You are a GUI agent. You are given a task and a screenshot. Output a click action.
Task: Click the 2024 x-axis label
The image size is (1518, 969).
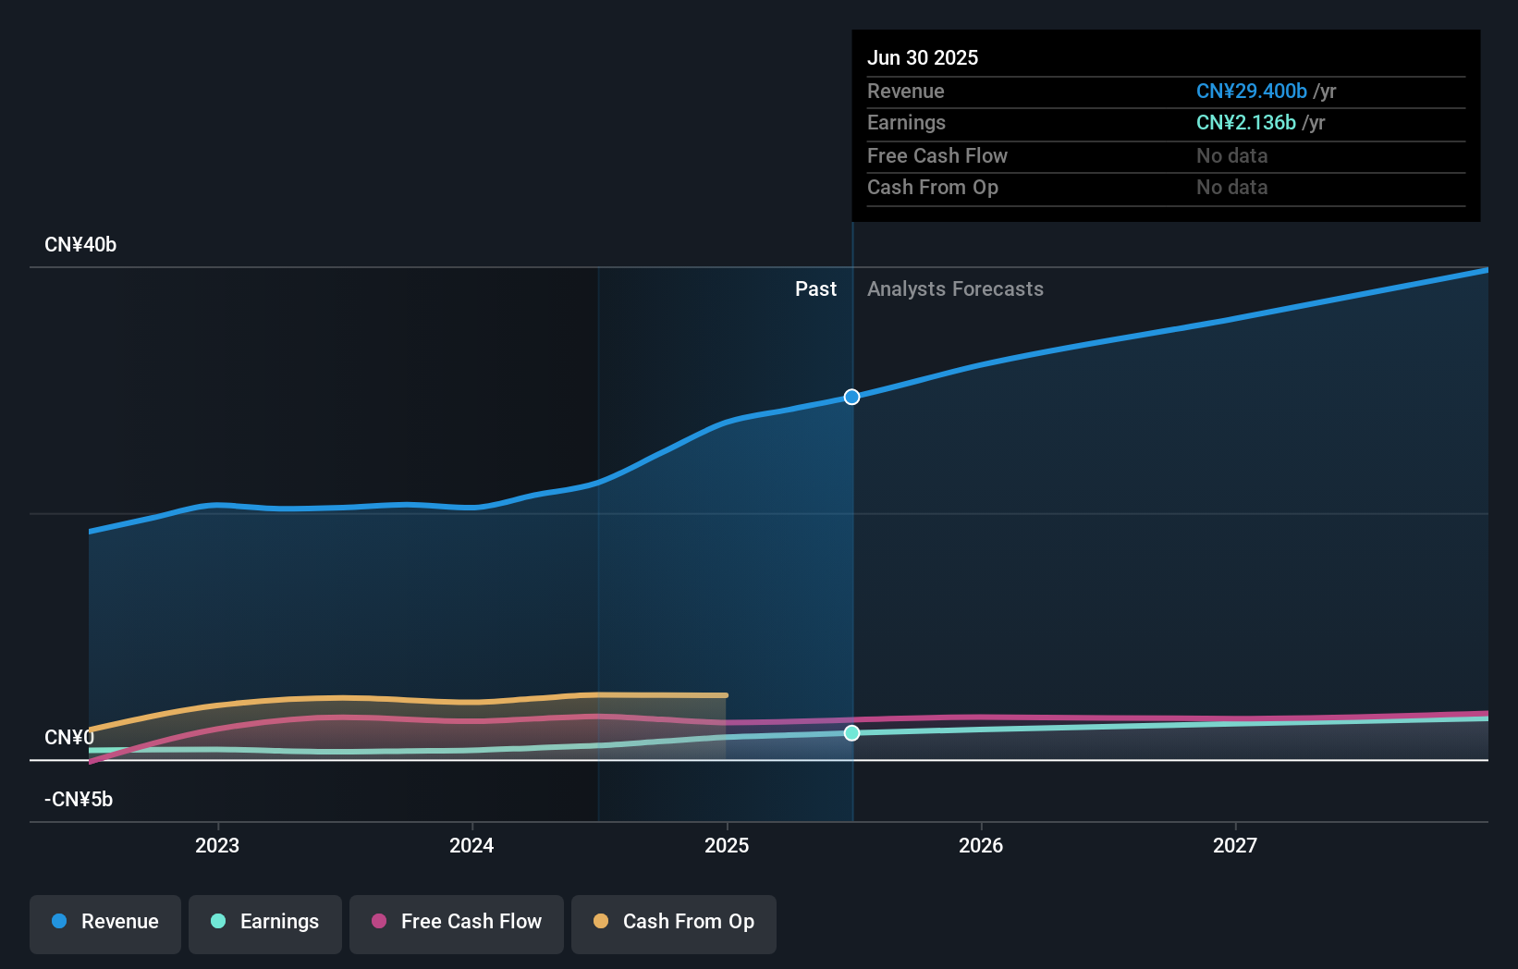pos(471,845)
